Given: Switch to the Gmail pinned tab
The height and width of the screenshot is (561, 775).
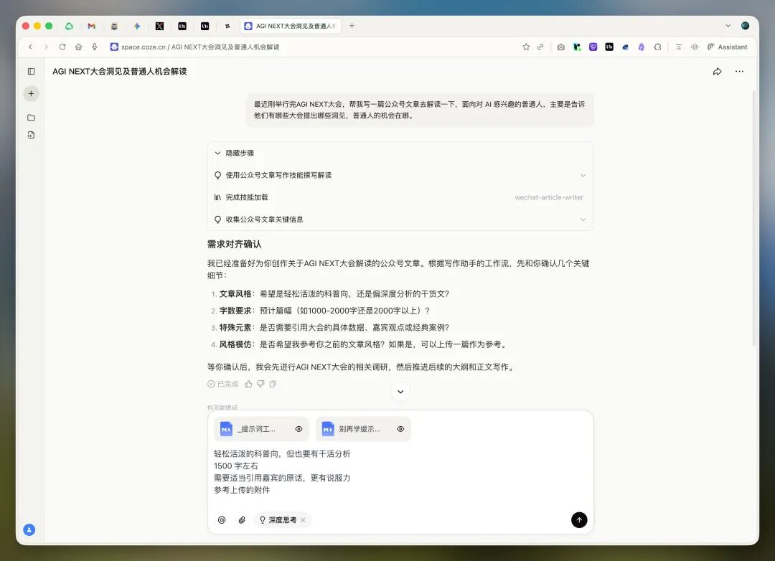Looking at the screenshot, I should tap(91, 27).
